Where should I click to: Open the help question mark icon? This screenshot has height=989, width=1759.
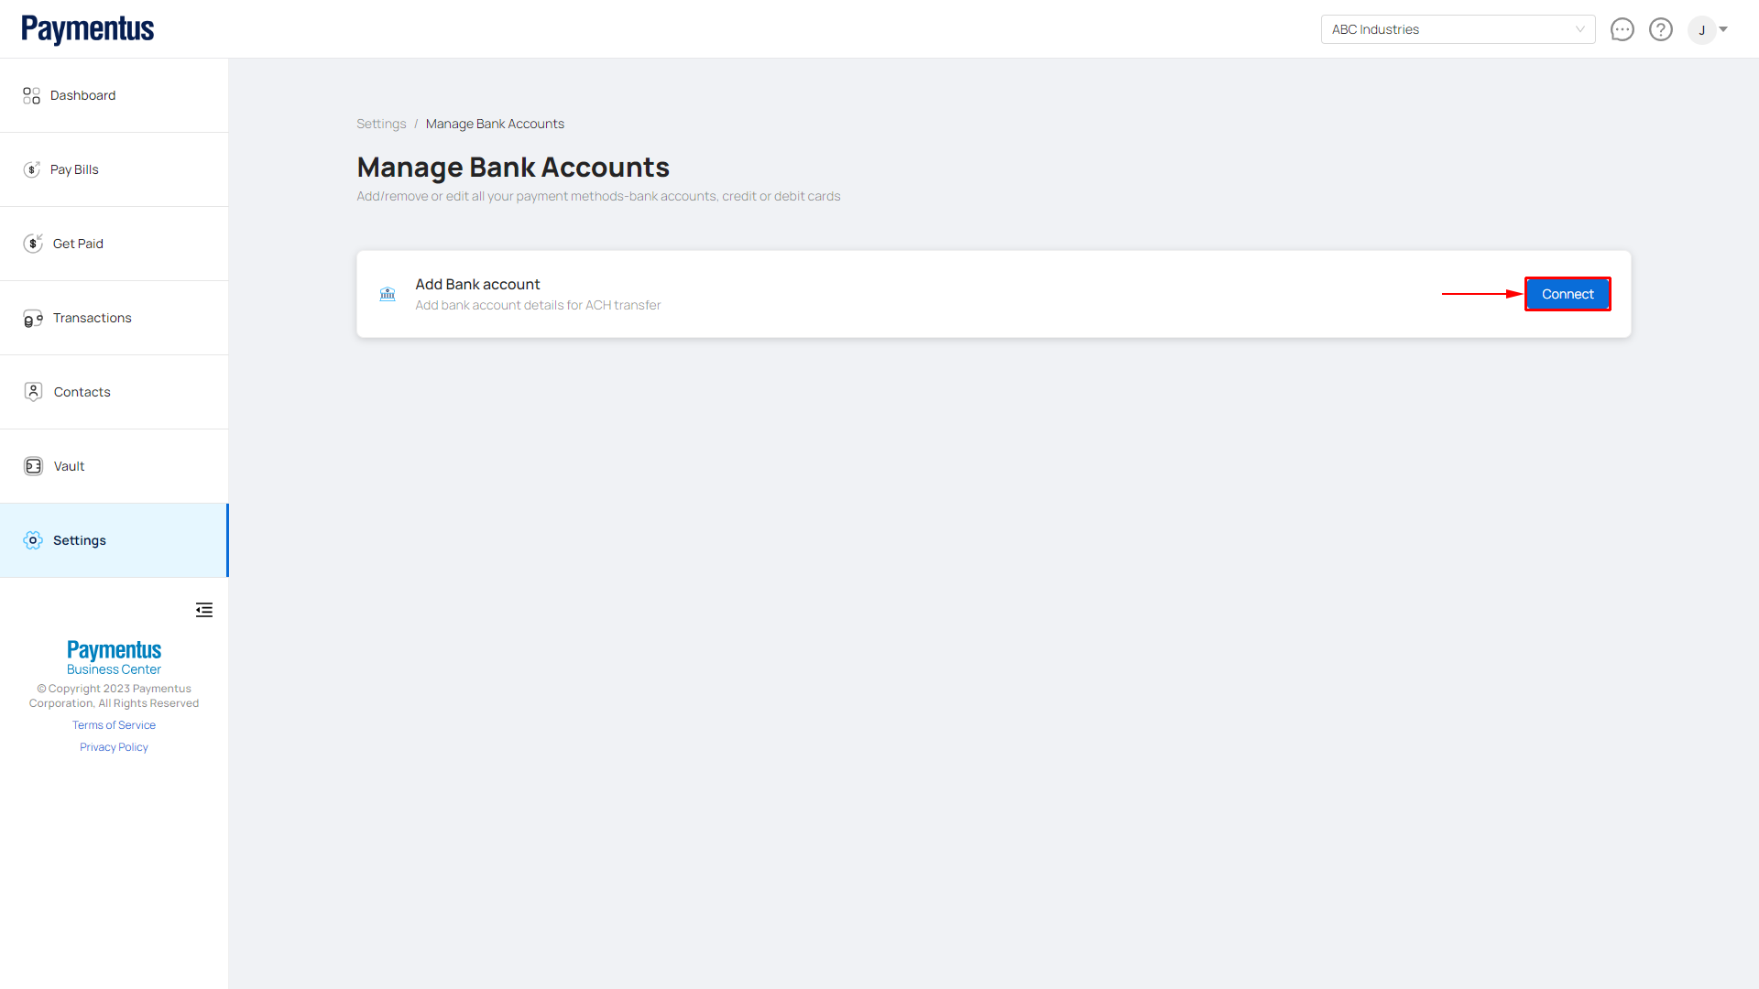[1660, 29]
